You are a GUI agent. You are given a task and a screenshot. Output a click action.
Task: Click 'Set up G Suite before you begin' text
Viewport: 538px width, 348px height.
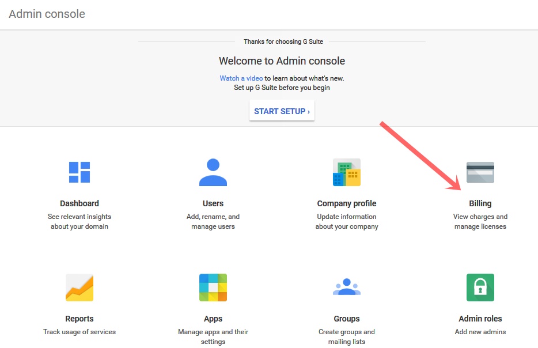click(x=282, y=88)
